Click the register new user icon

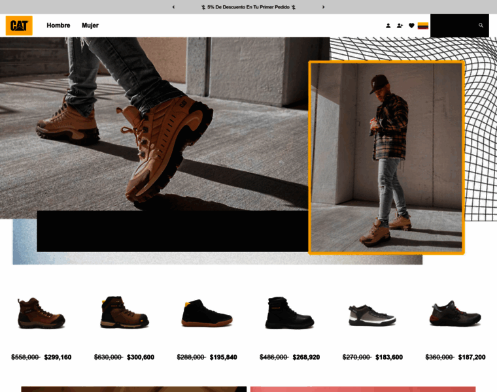[x=400, y=25]
